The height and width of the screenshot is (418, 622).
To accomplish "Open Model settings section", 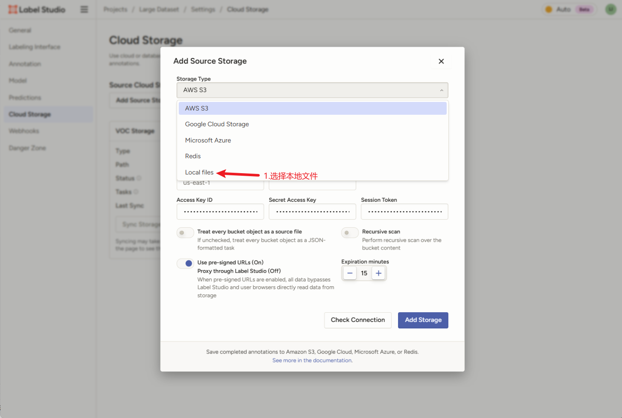I will [x=48, y=81].
